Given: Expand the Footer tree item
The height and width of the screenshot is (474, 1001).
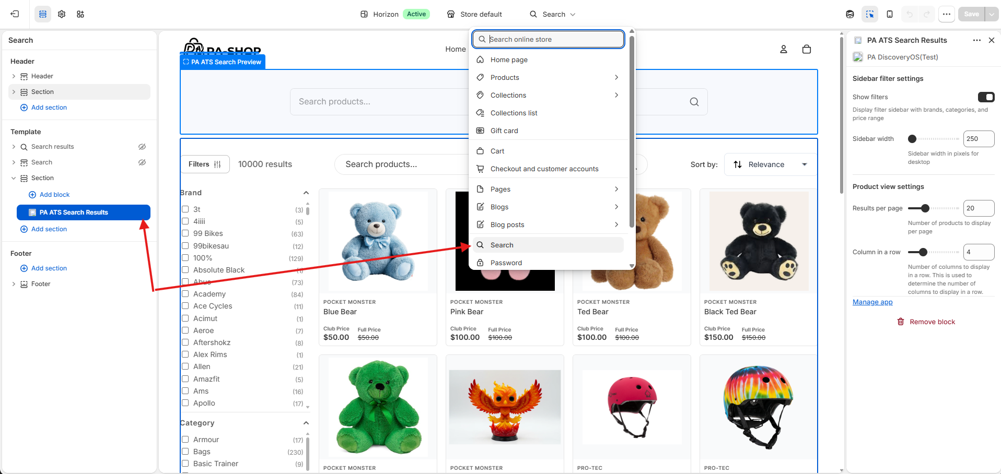Looking at the screenshot, I should [x=14, y=284].
